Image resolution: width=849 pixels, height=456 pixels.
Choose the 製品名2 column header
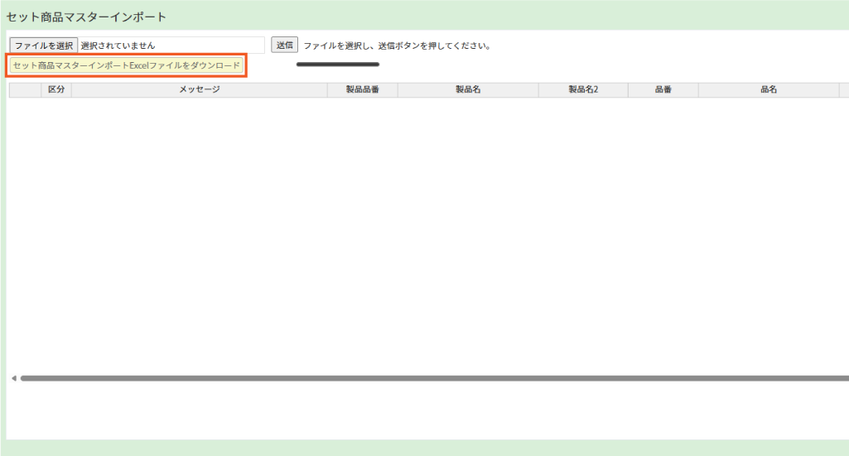[583, 89]
